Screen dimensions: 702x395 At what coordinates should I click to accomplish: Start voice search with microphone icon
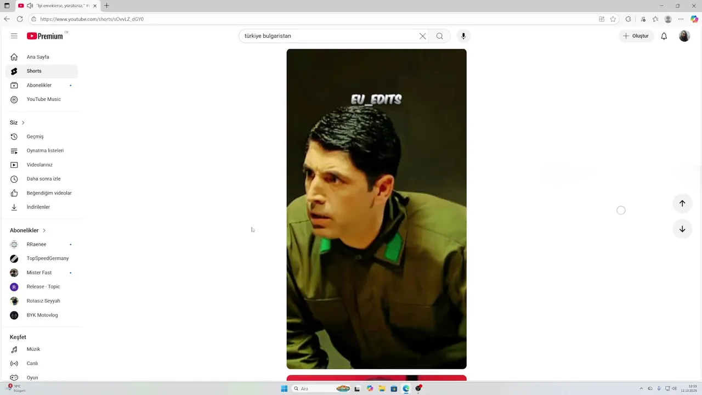[x=463, y=36]
